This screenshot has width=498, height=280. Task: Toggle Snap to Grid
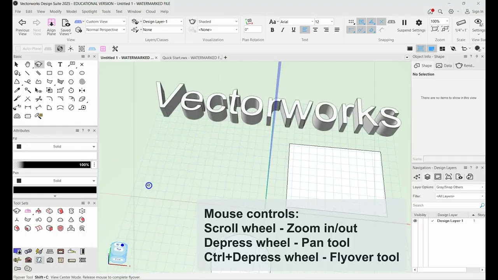pos(351,22)
